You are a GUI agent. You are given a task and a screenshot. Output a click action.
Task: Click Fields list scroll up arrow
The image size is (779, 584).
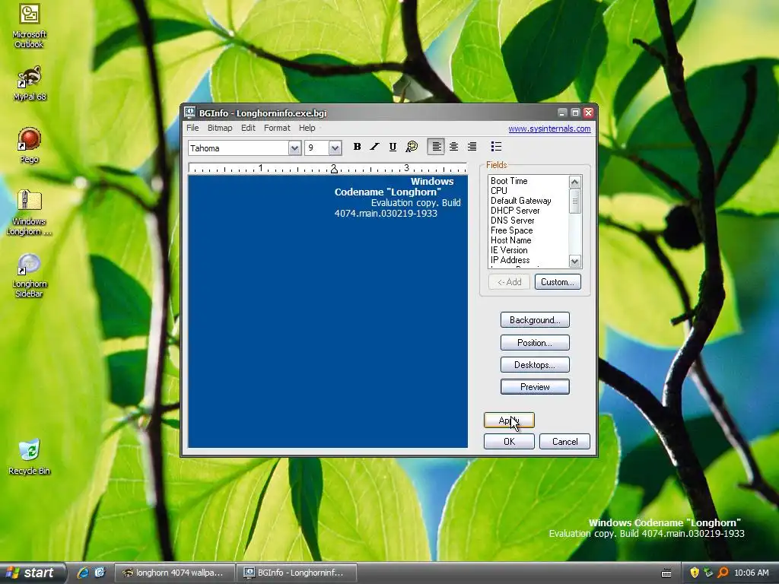tap(575, 182)
